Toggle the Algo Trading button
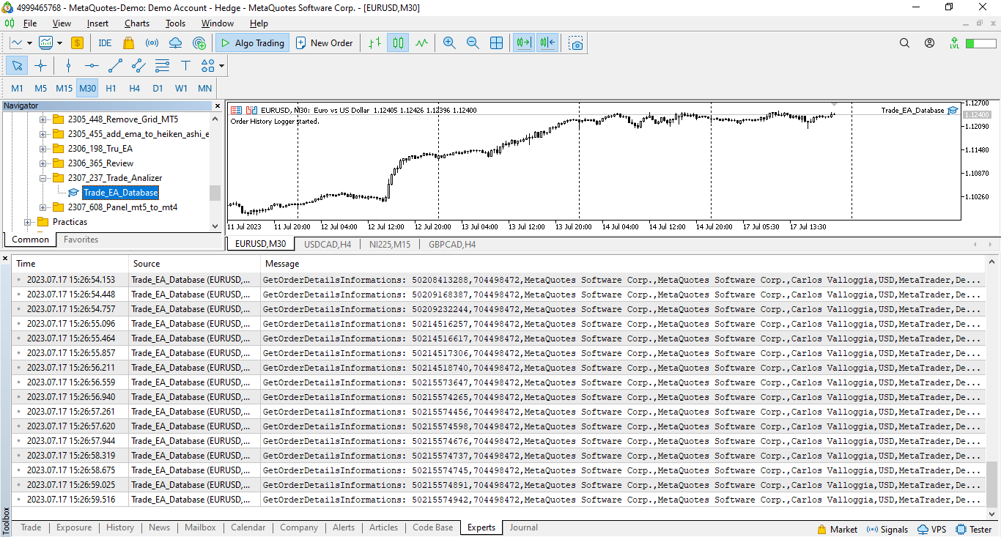This screenshot has width=1001, height=537. [252, 43]
